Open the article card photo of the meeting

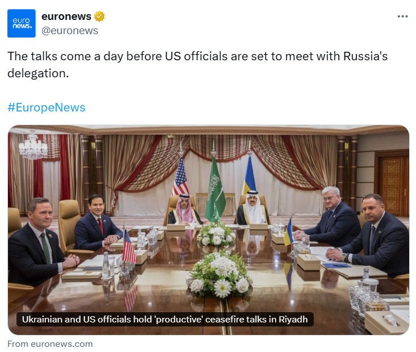208,230
